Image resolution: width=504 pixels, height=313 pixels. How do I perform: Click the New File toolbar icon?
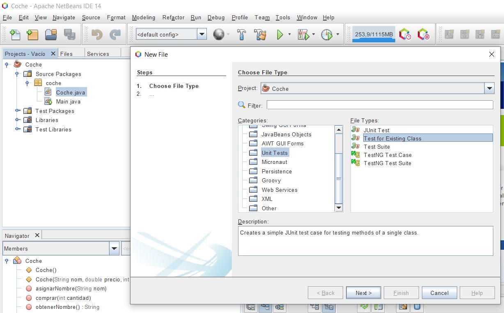click(x=15, y=35)
